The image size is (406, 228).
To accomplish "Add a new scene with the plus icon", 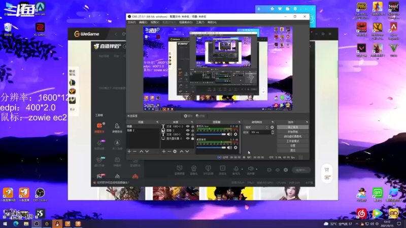I will point(129,151).
